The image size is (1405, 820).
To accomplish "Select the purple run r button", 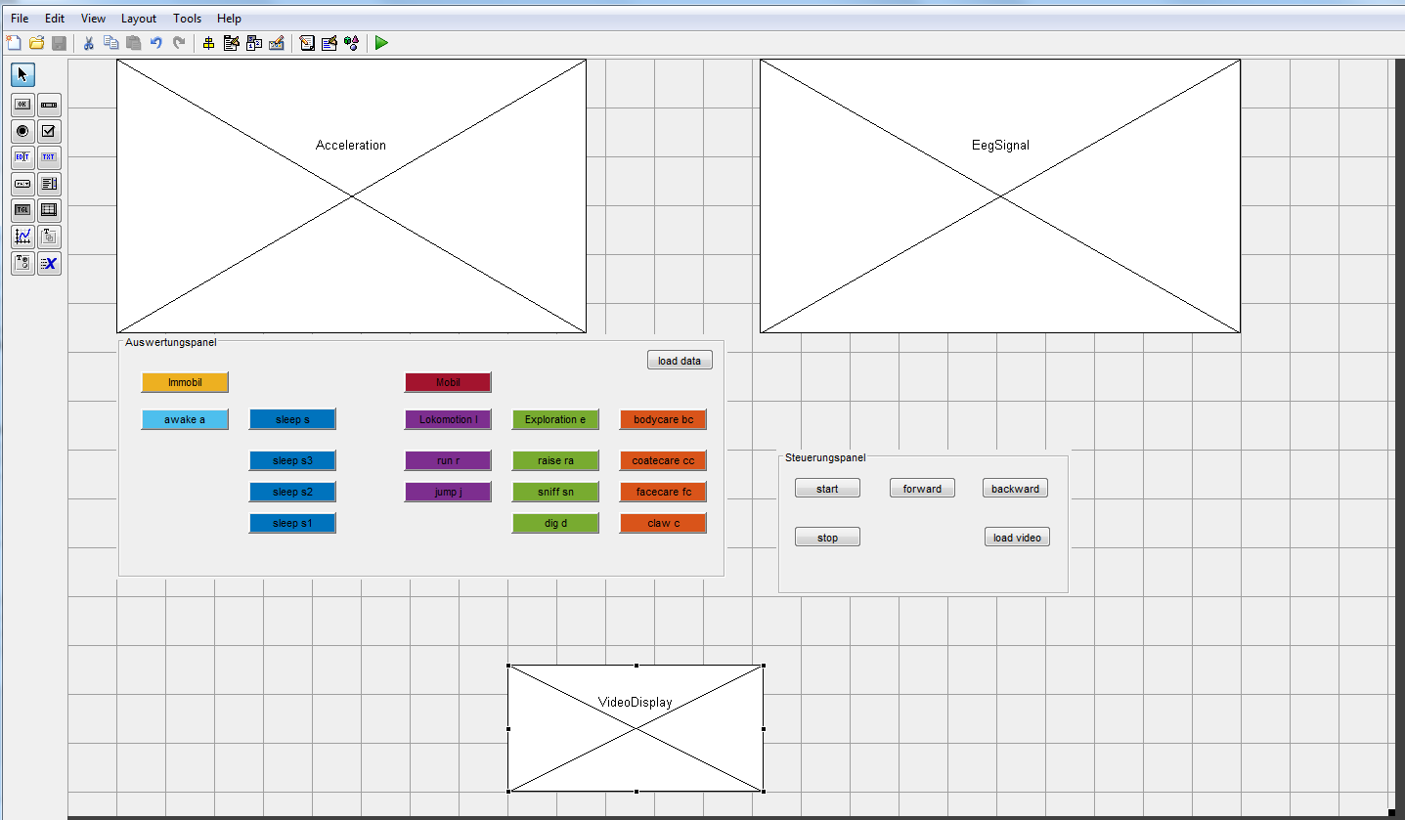I will [448, 460].
